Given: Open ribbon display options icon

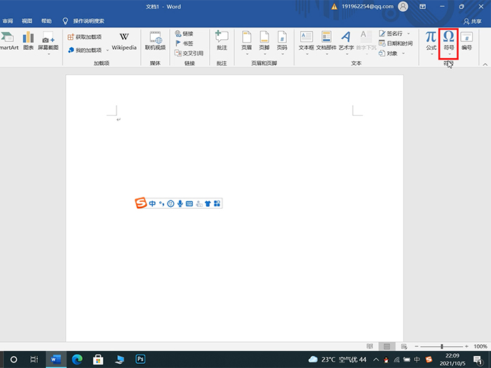Looking at the screenshot, I should coord(423,6).
